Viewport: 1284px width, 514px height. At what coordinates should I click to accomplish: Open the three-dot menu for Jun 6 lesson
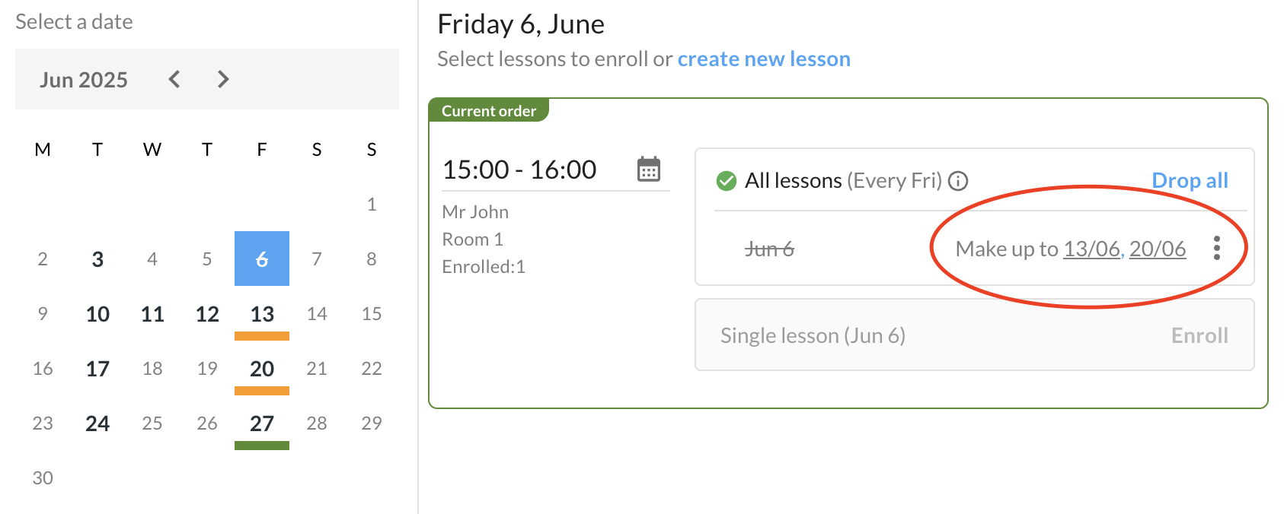coord(1217,248)
